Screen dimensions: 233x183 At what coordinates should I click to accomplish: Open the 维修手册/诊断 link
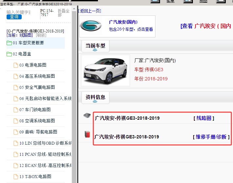point(211,137)
